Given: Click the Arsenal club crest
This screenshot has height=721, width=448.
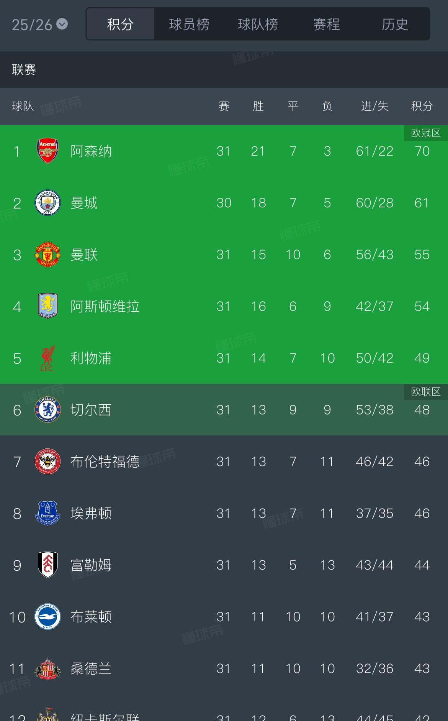Looking at the screenshot, I should click(x=47, y=151).
